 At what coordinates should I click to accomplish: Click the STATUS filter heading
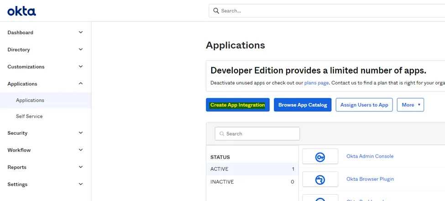click(x=220, y=157)
